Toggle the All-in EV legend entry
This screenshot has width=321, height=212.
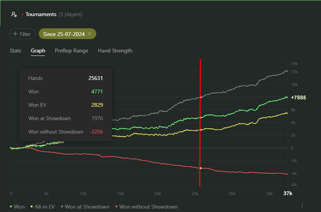tap(43, 207)
